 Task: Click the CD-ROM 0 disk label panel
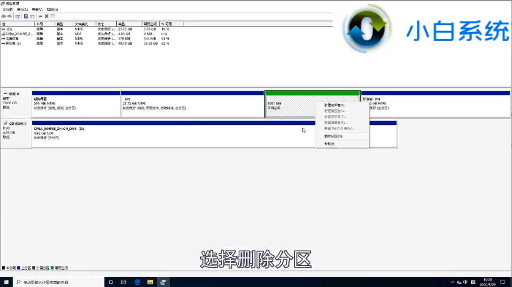point(16,134)
